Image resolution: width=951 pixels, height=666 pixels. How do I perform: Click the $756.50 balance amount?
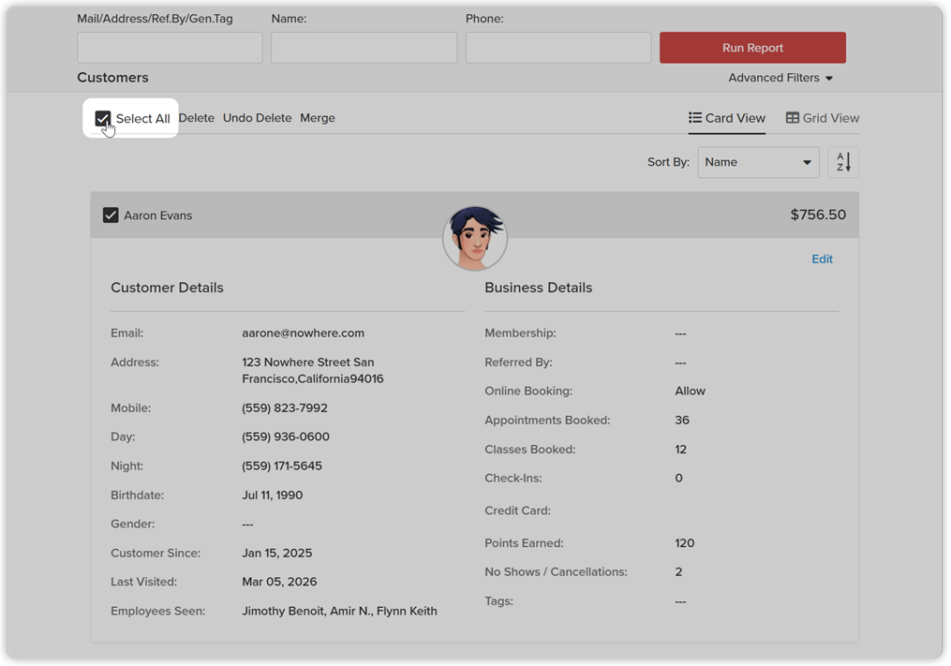818,215
